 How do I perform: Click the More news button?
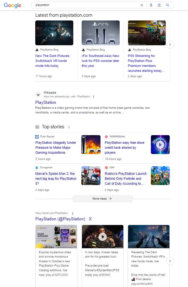[102, 199]
